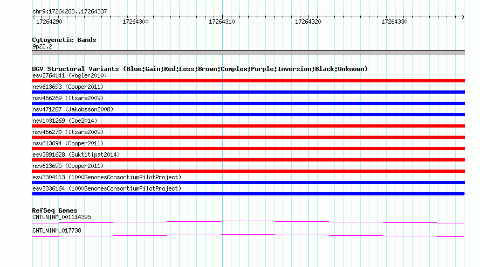Click the gray 9p22.2 cytogenetic band bar
This screenshot has width=480, height=267.
pyautogui.click(x=248, y=52)
